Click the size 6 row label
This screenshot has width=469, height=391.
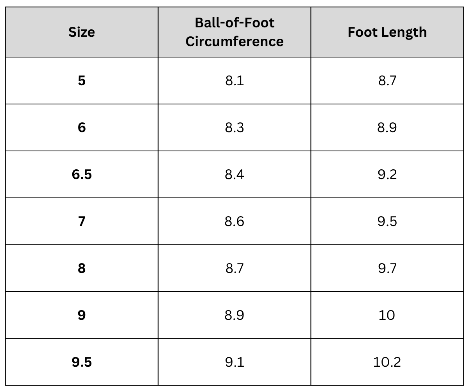pyautogui.click(x=82, y=127)
